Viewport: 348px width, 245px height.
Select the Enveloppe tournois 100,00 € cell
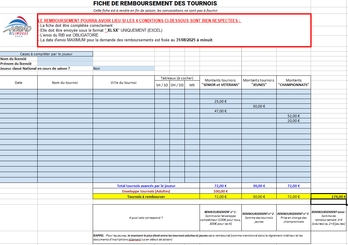click(220, 191)
